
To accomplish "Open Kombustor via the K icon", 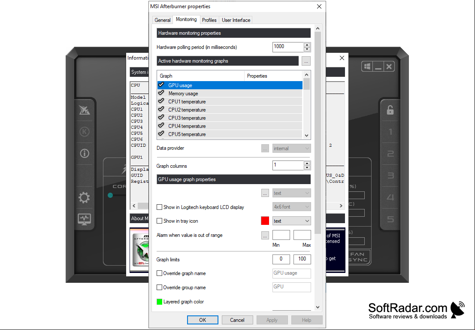I will pos(84,131).
